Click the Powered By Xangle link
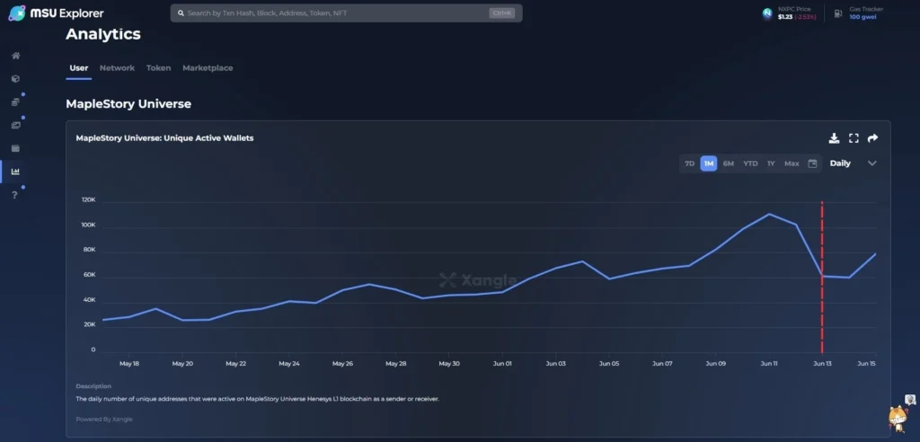The height and width of the screenshot is (442, 920). coord(104,420)
